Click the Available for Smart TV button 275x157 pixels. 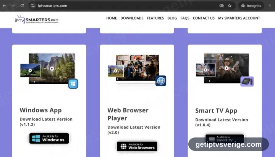[225, 139]
